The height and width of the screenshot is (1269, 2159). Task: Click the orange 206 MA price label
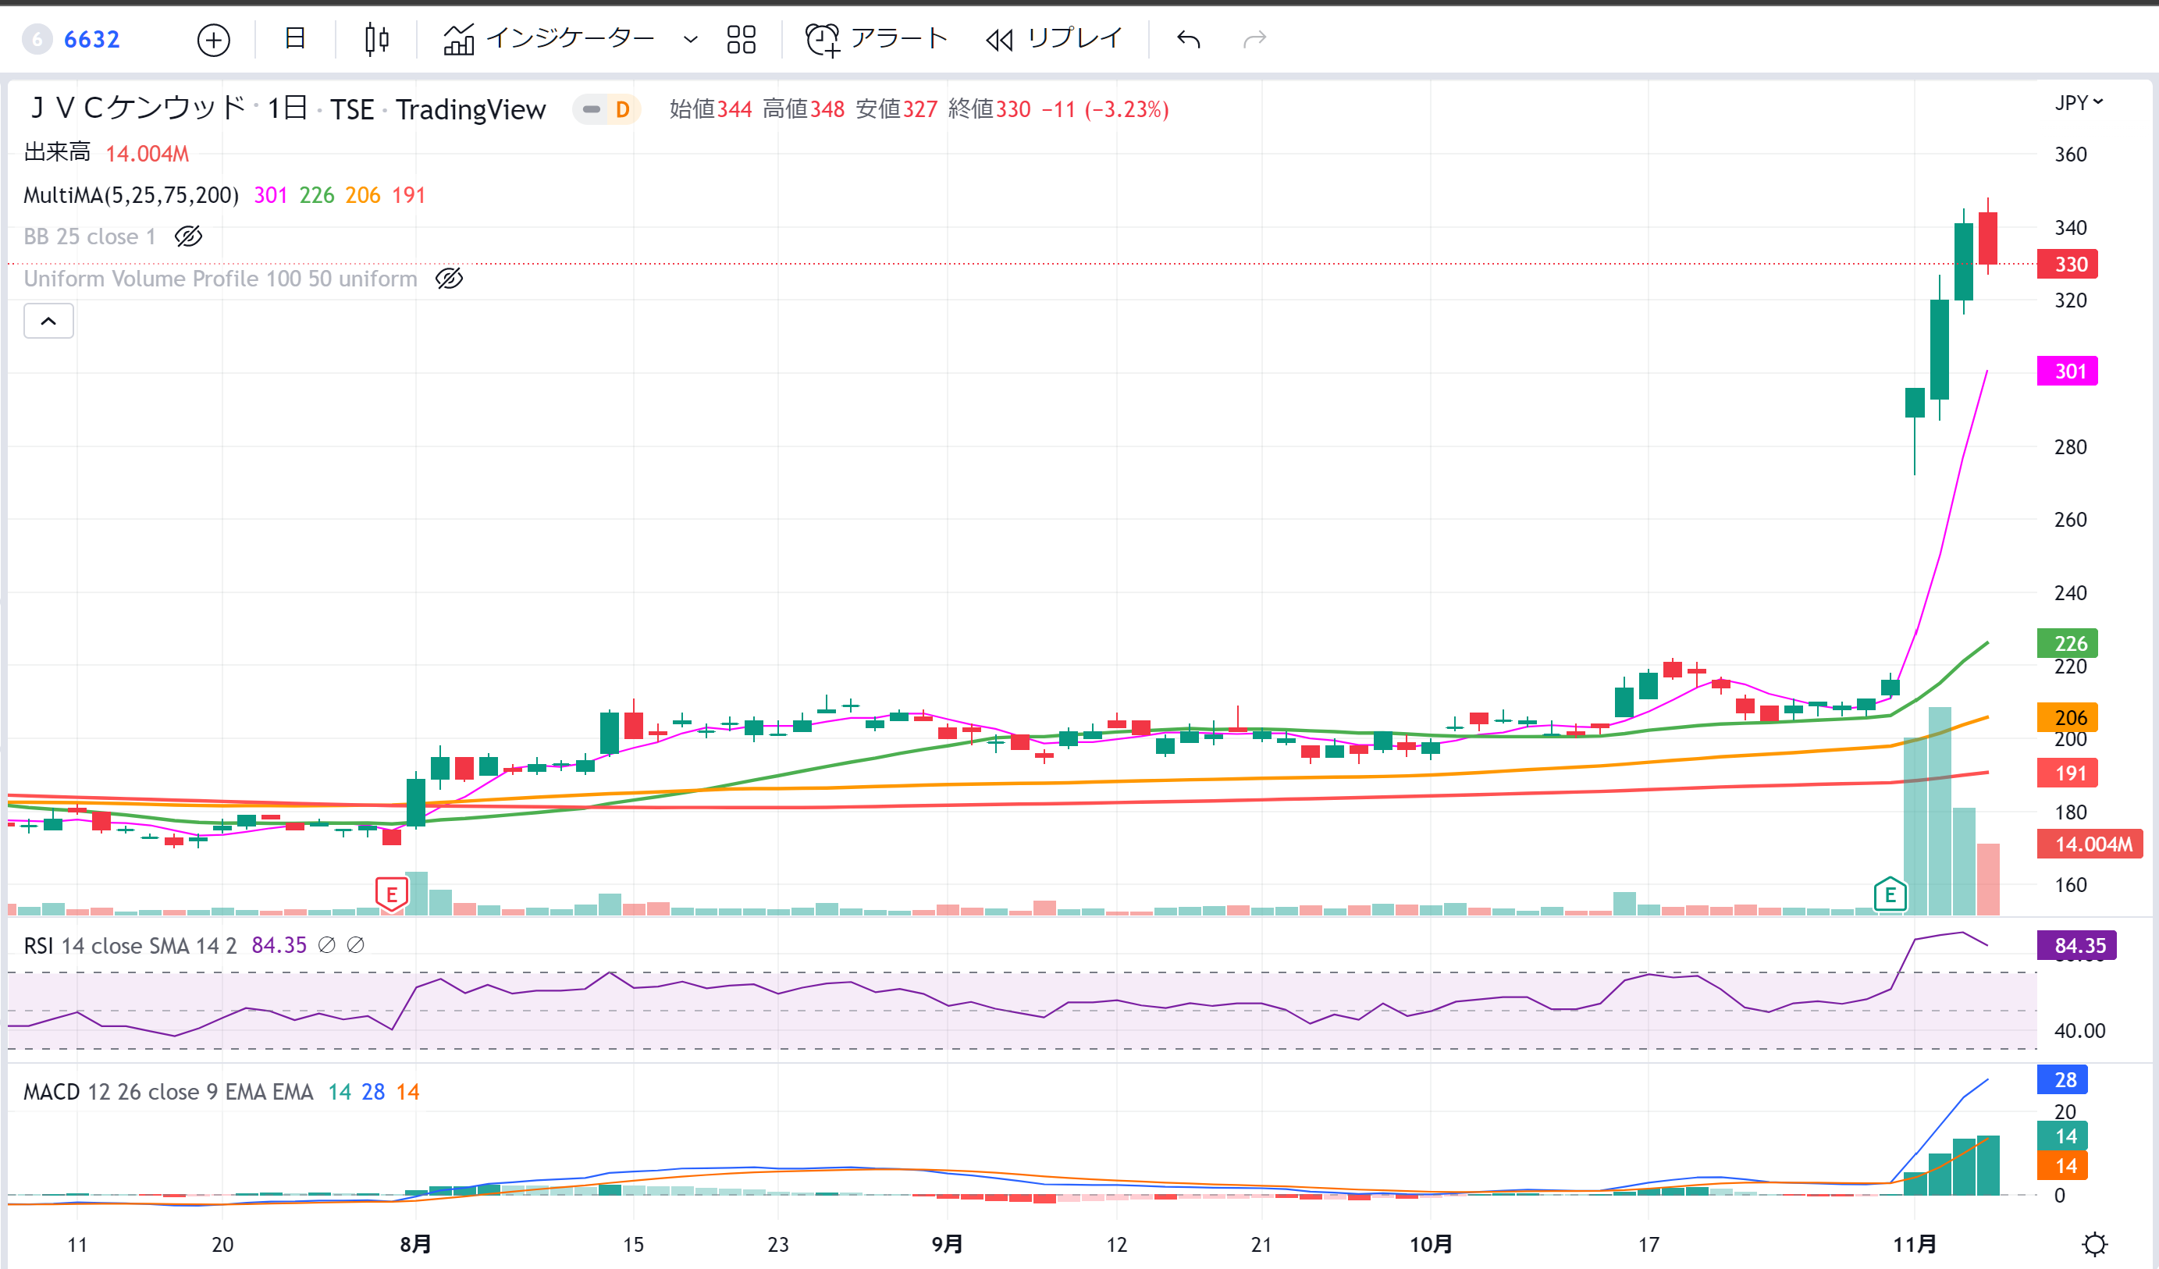[x=2068, y=717]
